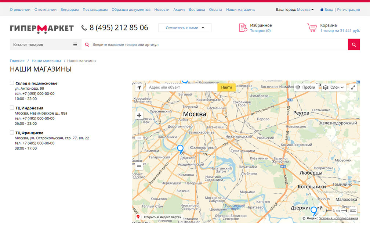Click the red search button
This screenshot has height=233, width=370.
click(354, 44)
